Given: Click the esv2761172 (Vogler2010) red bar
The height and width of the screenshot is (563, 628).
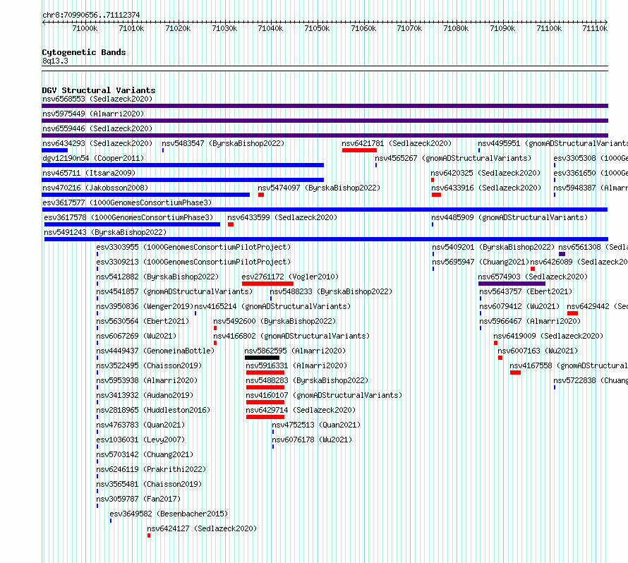Looking at the screenshot, I should coord(267,284).
